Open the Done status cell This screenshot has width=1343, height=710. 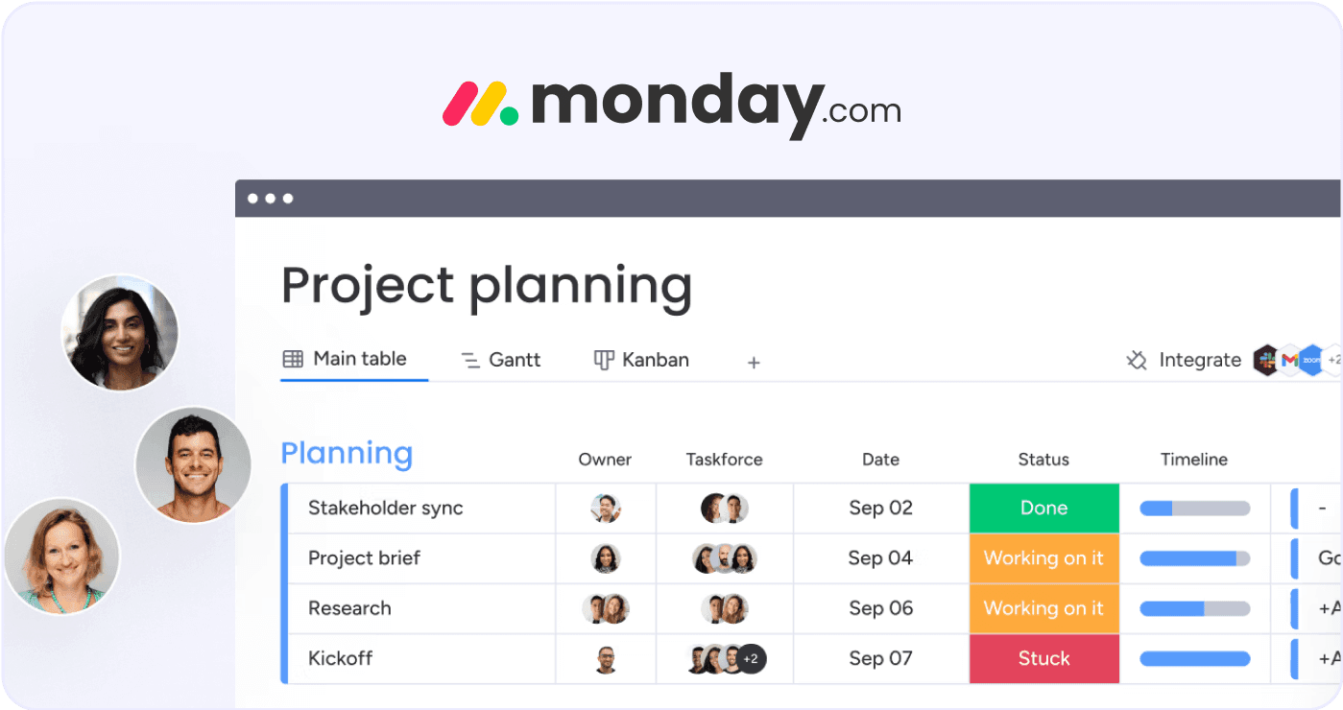point(1043,509)
